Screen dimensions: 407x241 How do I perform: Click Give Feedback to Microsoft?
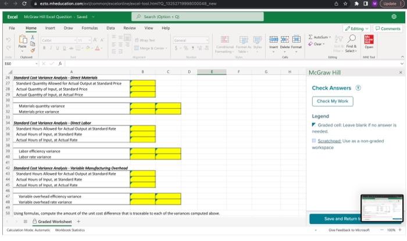pos(349,230)
